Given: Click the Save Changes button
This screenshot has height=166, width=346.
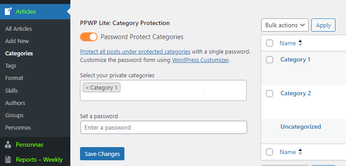Looking at the screenshot, I should pyautogui.click(x=102, y=154).
